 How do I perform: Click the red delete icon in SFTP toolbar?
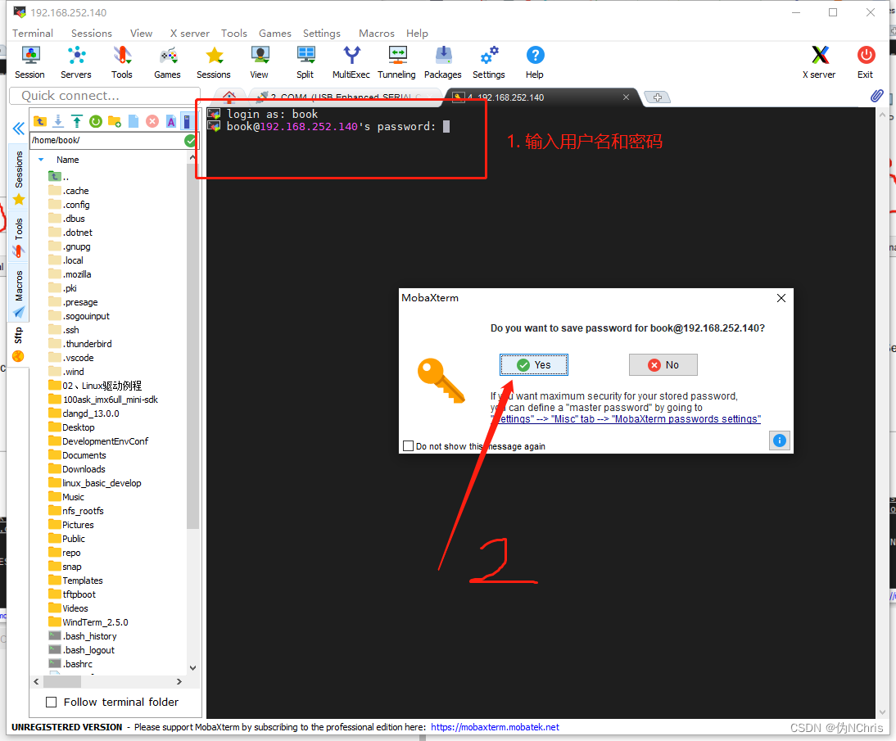[x=152, y=121]
